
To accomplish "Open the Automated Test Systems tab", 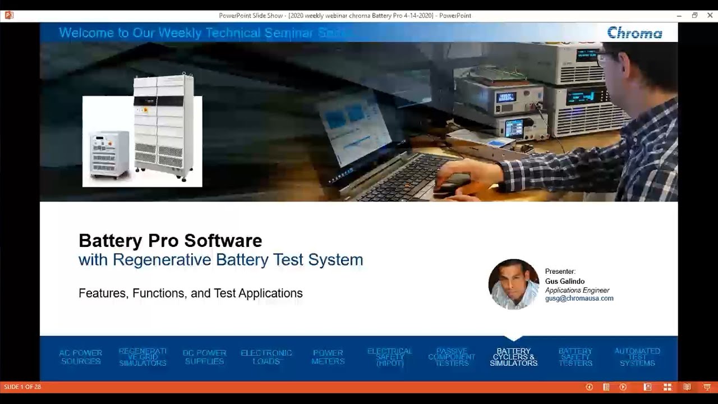I will tap(637, 357).
